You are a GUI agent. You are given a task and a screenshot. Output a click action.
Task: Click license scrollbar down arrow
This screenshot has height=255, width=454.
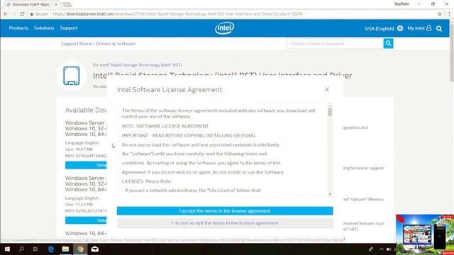(x=330, y=194)
